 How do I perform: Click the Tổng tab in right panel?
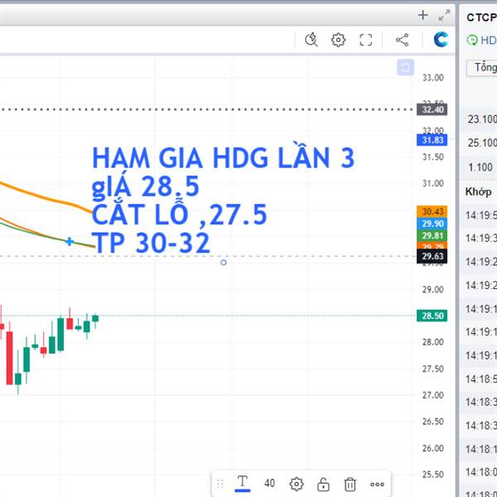pos(483,68)
